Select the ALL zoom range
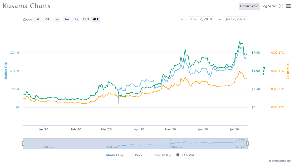 pos(96,19)
